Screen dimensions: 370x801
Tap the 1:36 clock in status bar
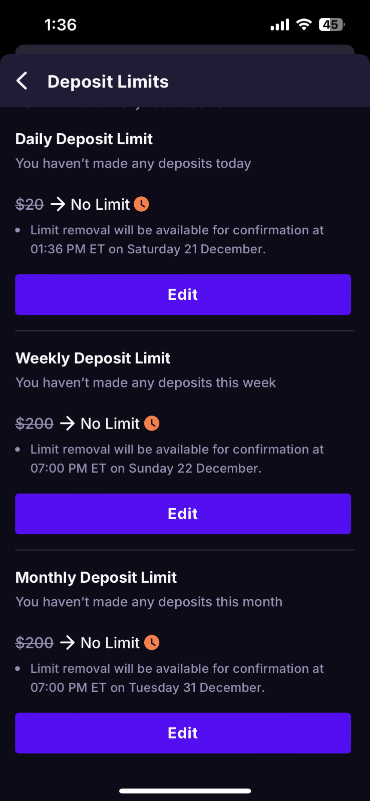click(x=61, y=25)
